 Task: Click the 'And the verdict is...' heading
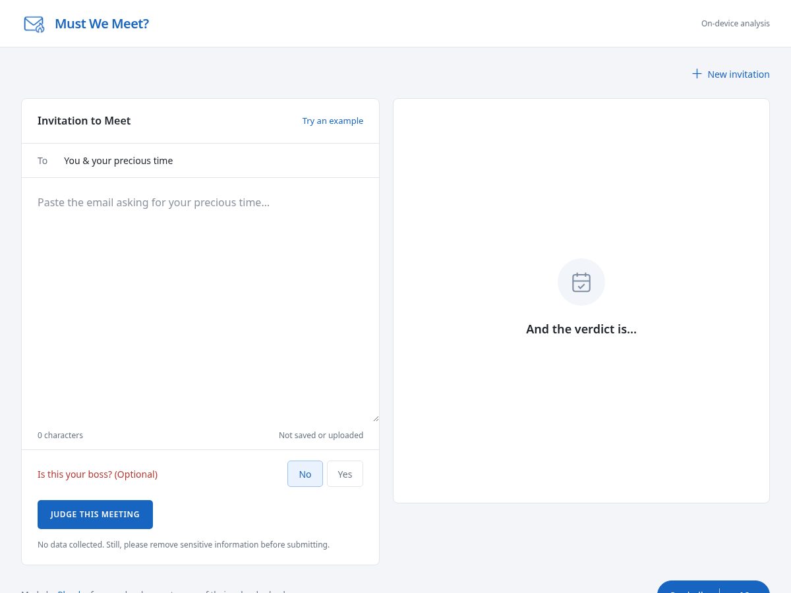point(581,329)
